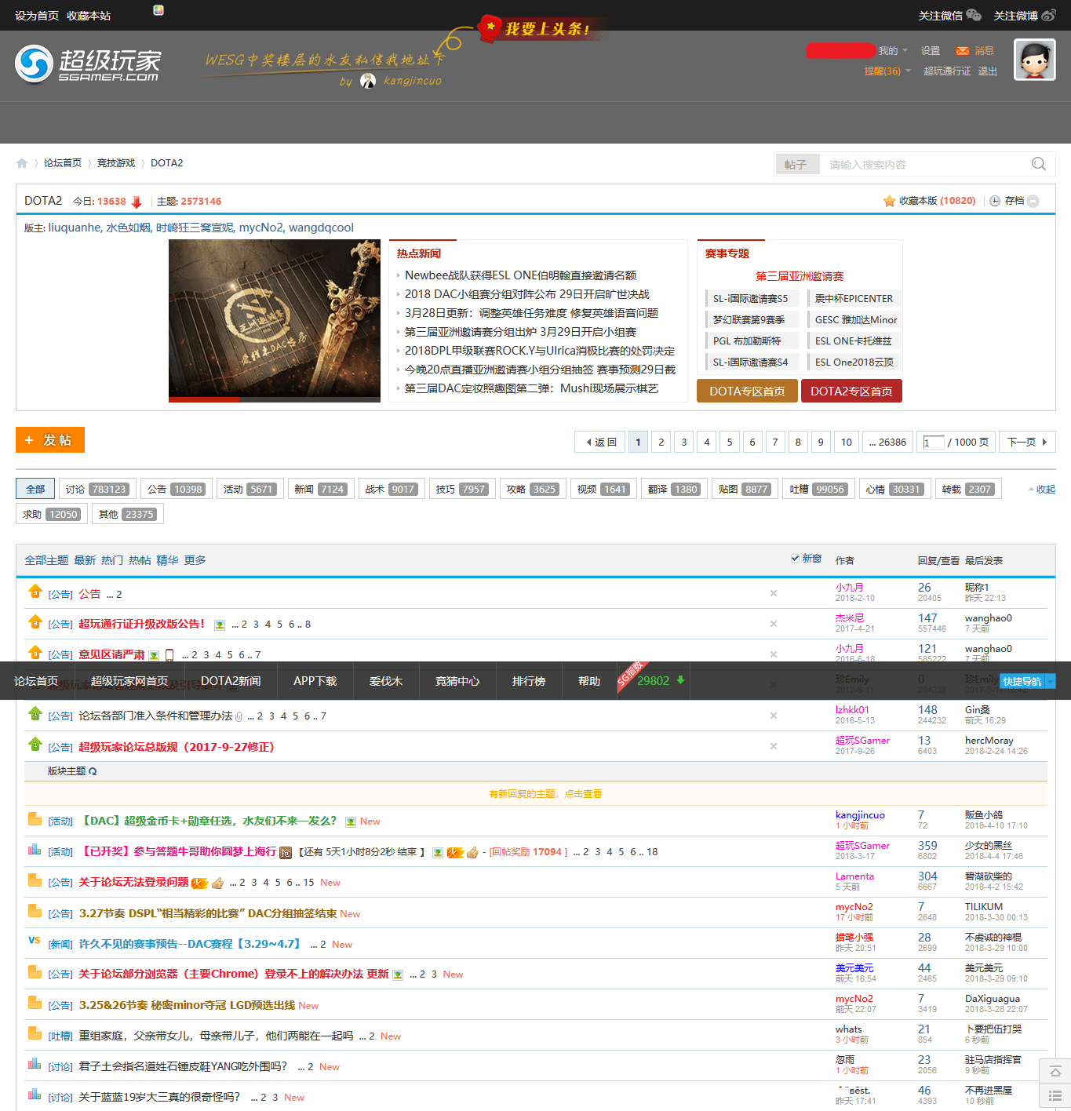Click the user avatar picture
Viewport: 1071px width, 1111px height.
pos(1035,60)
